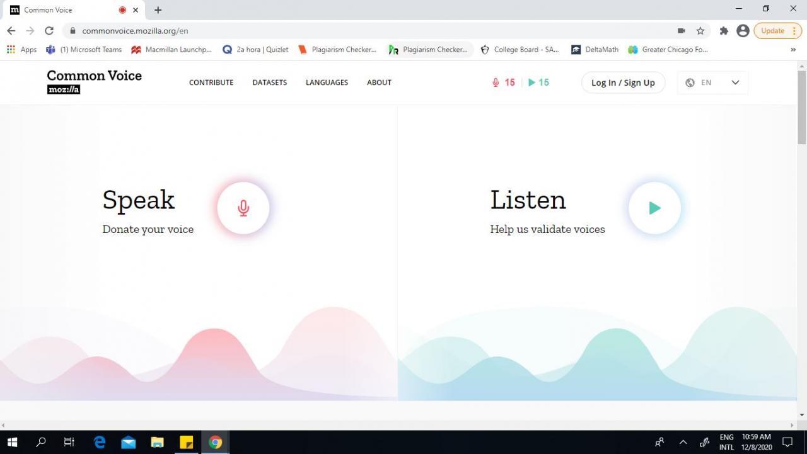Open the About page

click(x=379, y=82)
